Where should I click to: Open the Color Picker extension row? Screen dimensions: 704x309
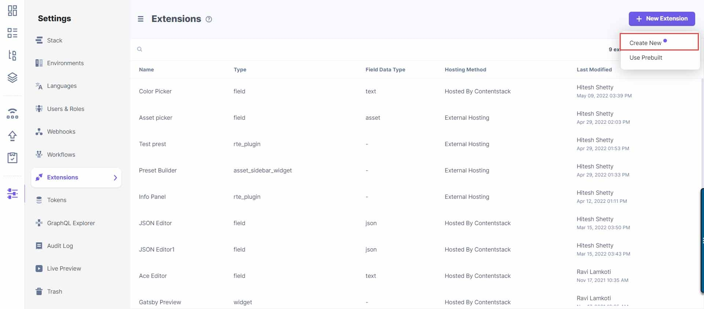(x=155, y=92)
